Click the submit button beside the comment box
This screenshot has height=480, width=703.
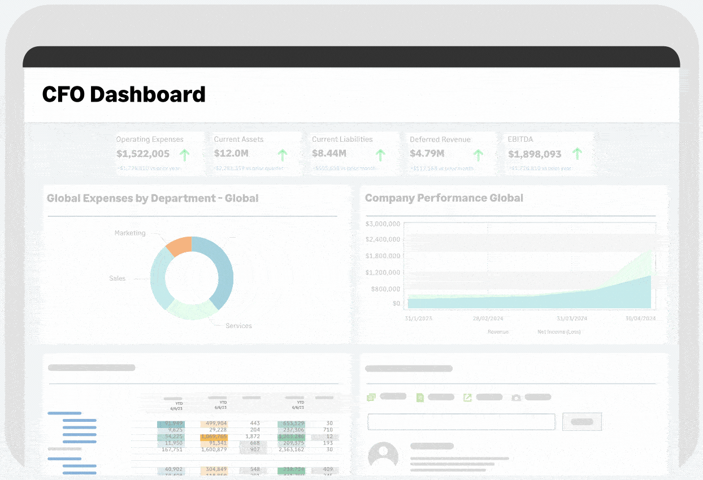582,421
